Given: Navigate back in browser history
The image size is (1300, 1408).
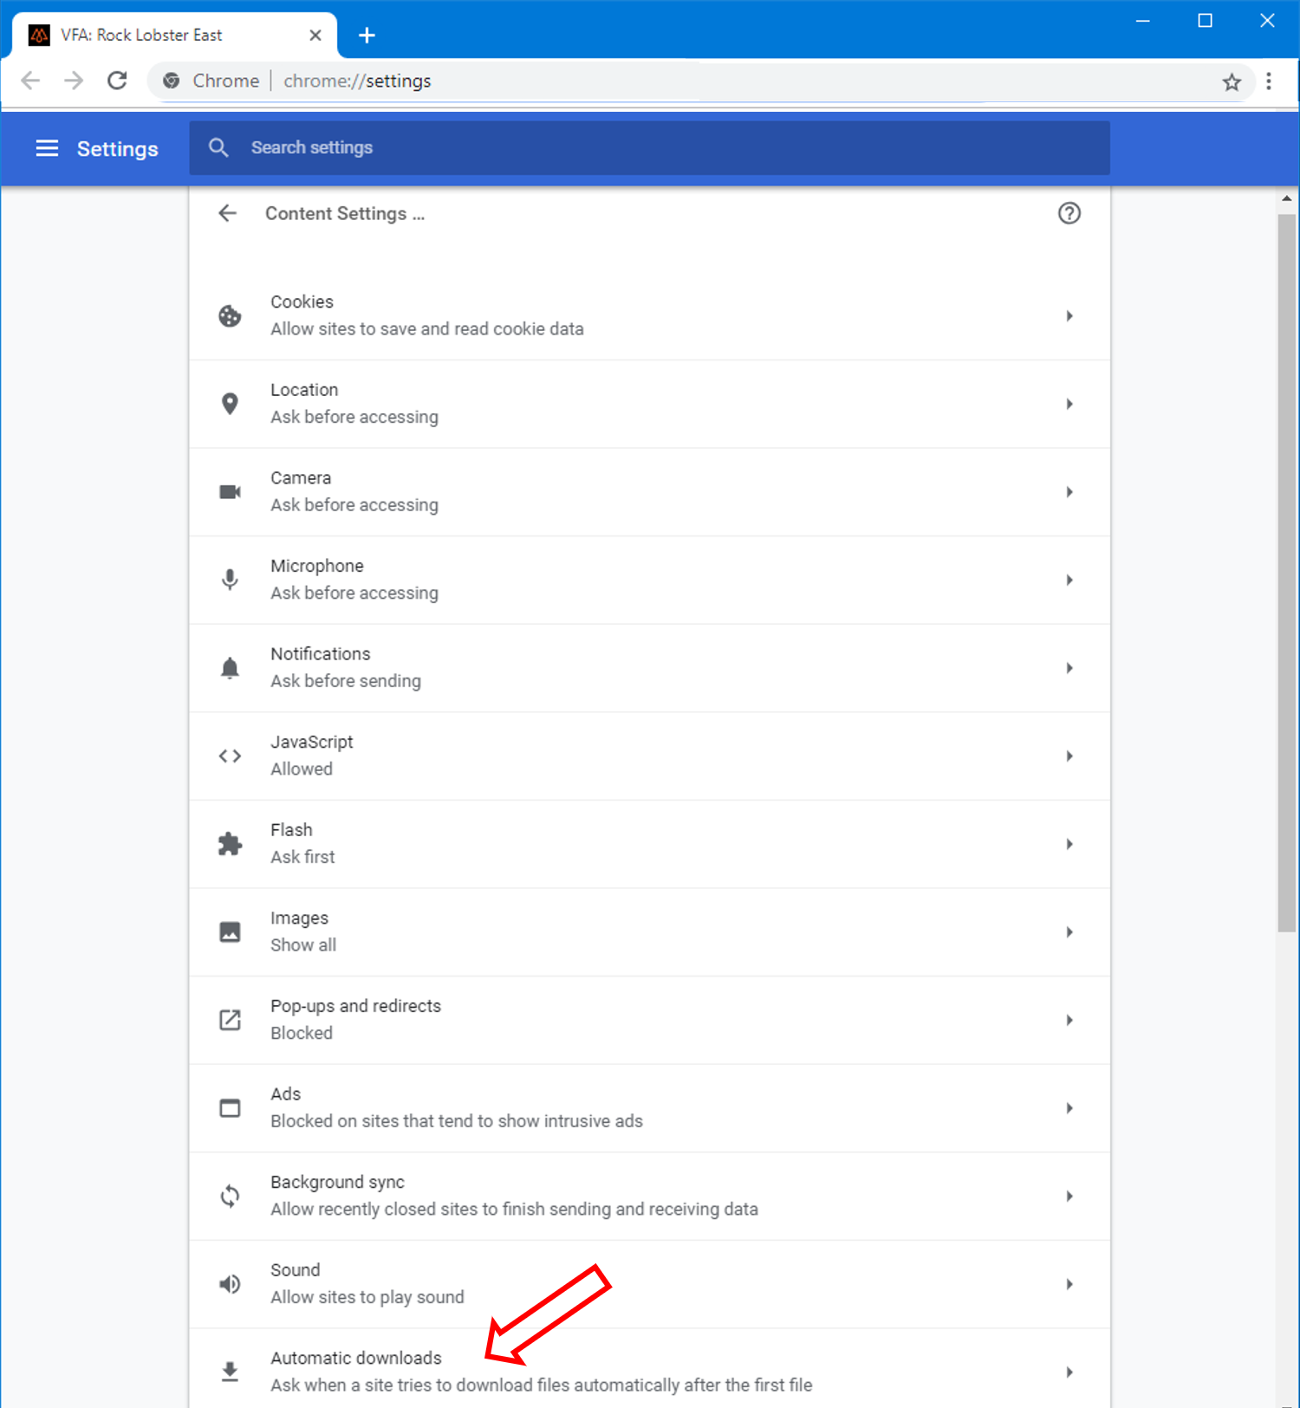Looking at the screenshot, I should click(x=30, y=81).
